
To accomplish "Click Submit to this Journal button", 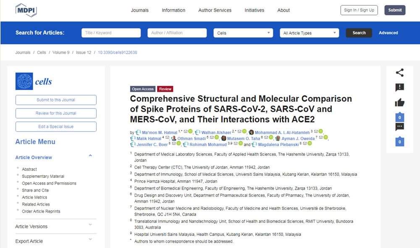I will tap(56, 100).
